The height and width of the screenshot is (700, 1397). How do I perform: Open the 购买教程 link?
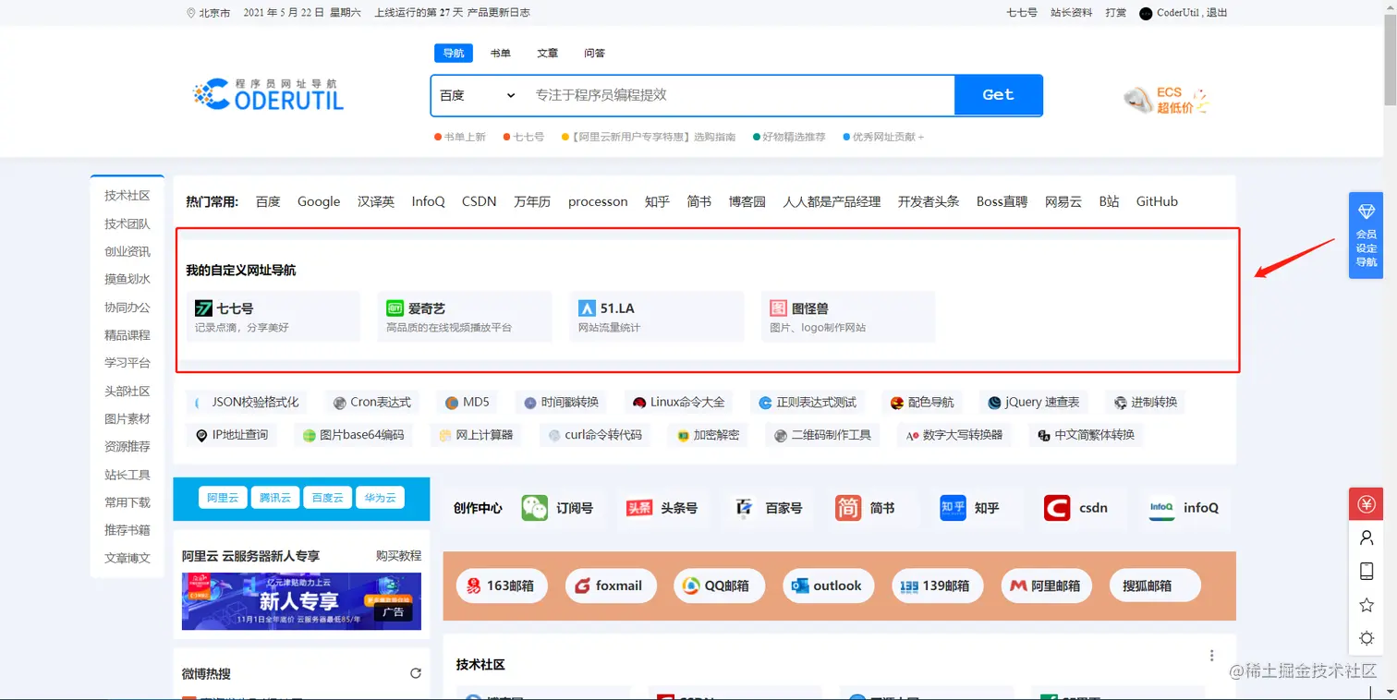coord(398,555)
